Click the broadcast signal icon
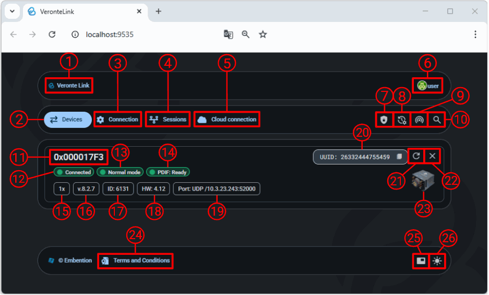The width and height of the screenshot is (489, 295). [x=419, y=120]
